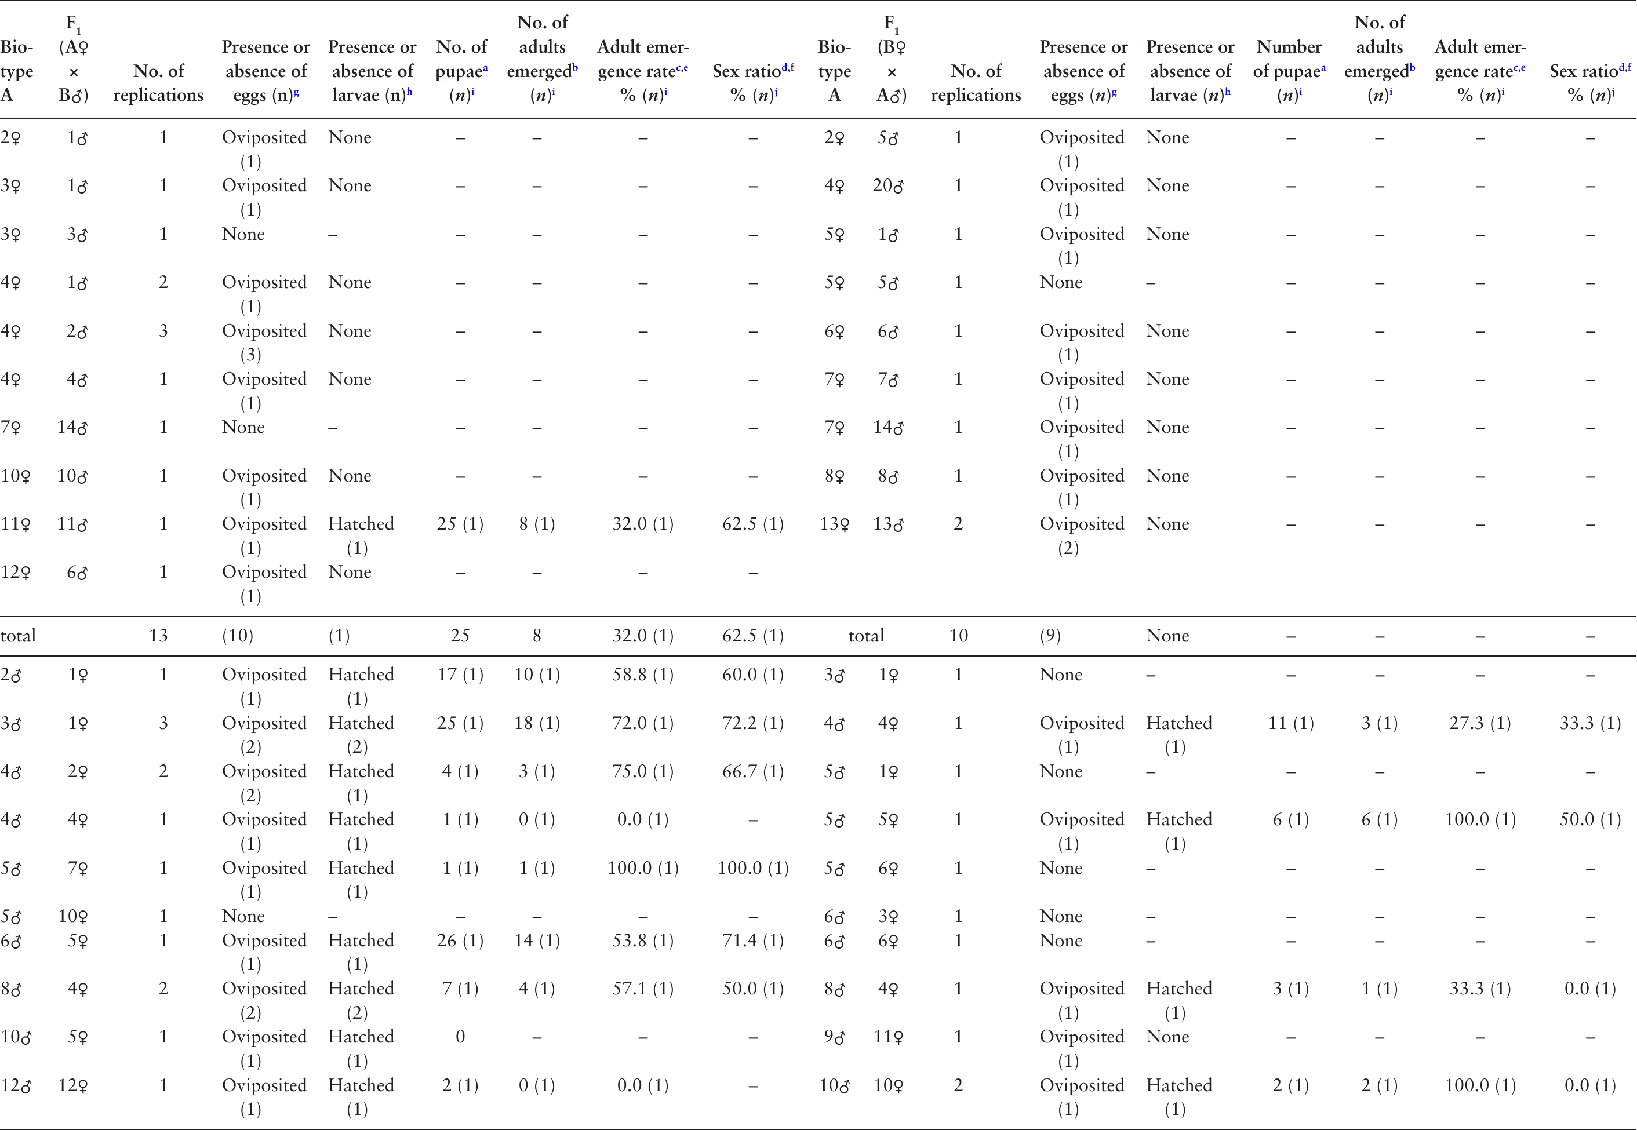Click the '57.1 (1)' emergence rate cell

[x=643, y=989]
